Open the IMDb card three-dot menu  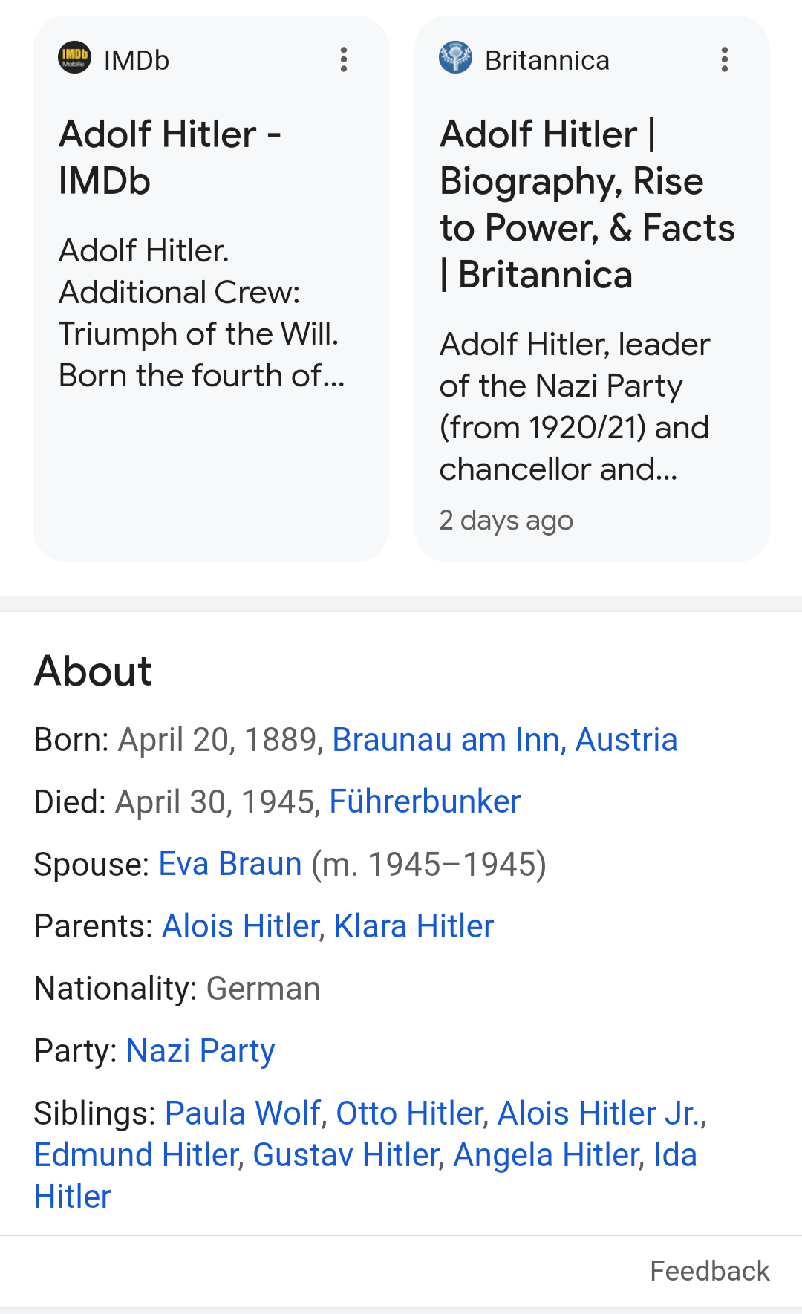(x=344, y=59)
